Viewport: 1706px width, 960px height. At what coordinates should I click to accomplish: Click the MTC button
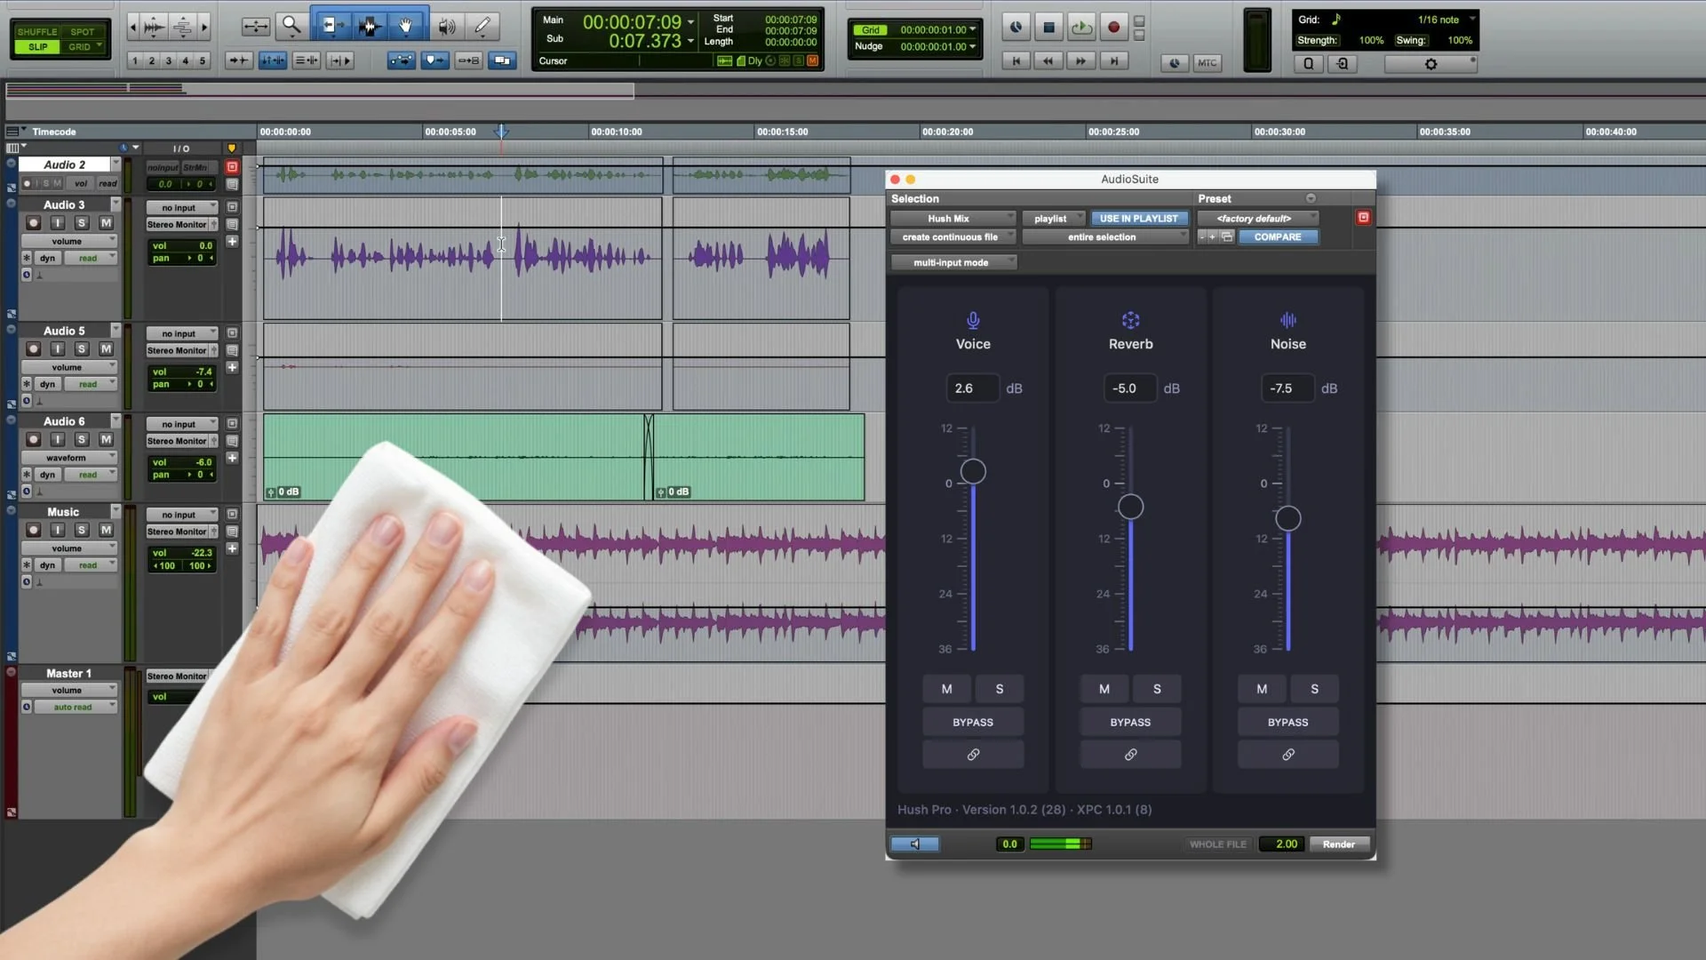coord(1207,63)
